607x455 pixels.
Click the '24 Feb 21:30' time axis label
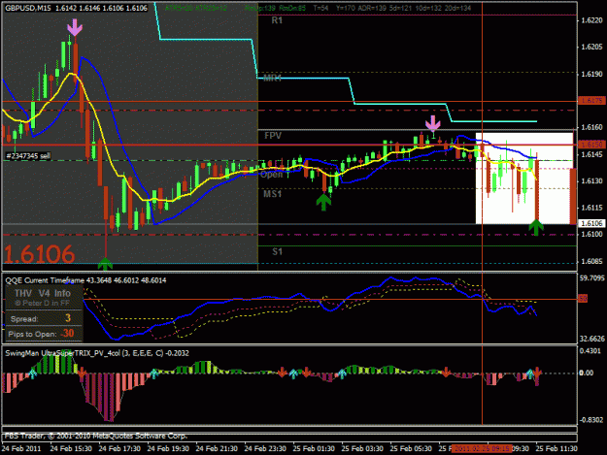[217, 449]
